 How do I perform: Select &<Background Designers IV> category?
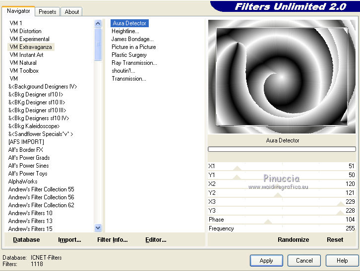click(x=43, y=87)
